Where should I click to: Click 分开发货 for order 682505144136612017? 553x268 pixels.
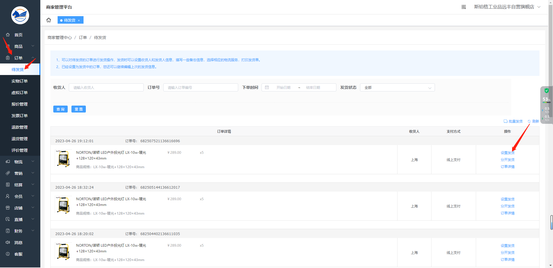pos(507,206)
